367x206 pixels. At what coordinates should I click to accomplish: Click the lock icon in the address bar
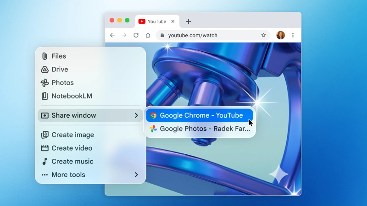pyautogui.click(x=162, y=35)
